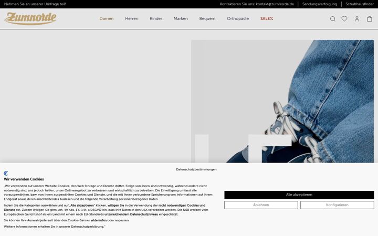Open the search magnifier icon
Viewport: 378px width, 236px height.
click(333, 19)
